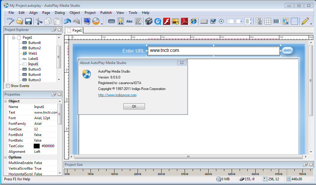Save the project with the floppy icon
Image resolution: width=316 pixels, height=185 pixels.
[28, 21]
